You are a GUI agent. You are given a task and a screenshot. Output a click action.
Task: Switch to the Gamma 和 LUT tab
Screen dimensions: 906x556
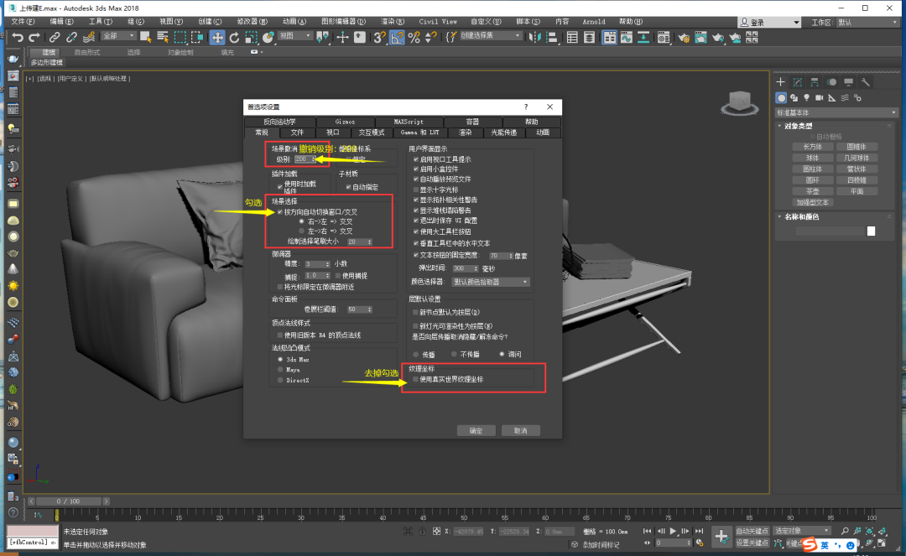point(419,133)
